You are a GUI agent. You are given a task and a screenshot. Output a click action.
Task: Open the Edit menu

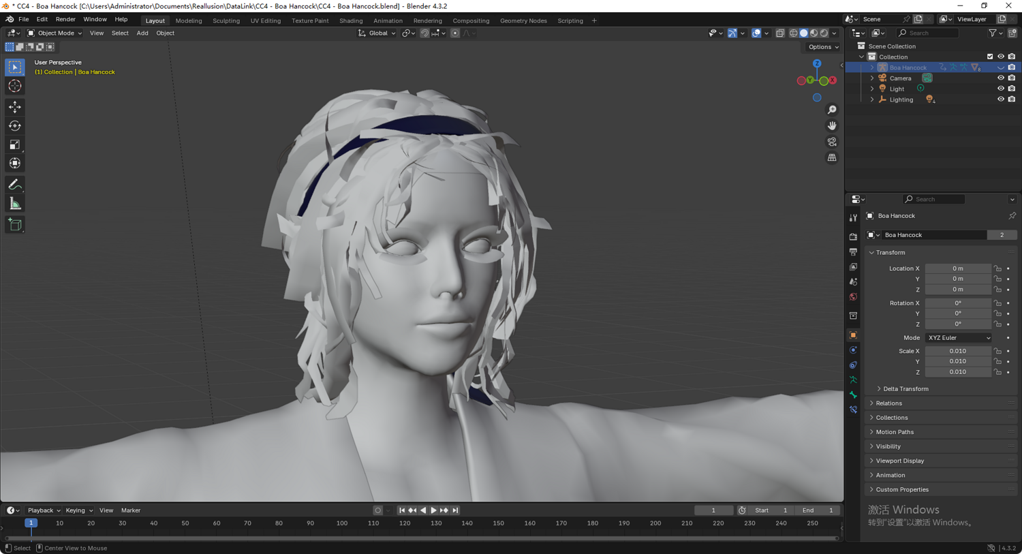[x=42, y=20]
